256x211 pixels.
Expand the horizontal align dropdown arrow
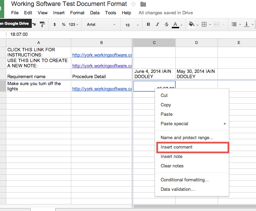[240, 25]
